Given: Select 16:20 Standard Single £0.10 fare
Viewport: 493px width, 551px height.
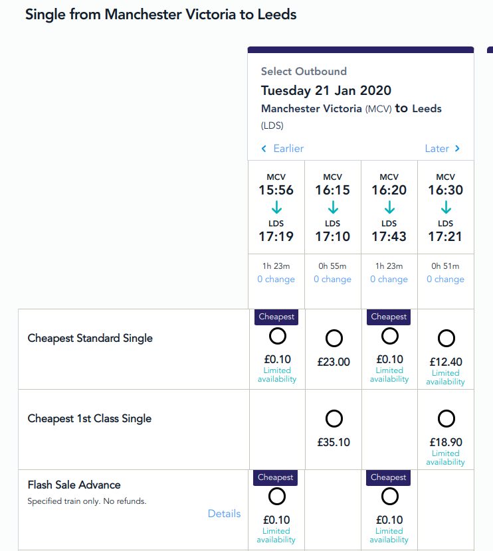Looking at the screenshot, I should [390, 336].
